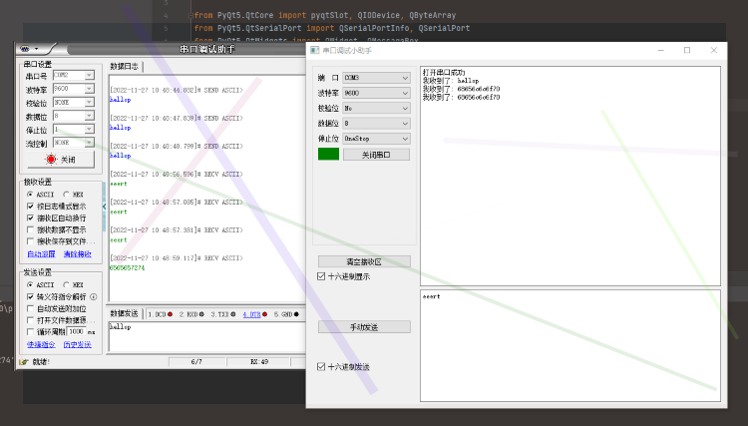Open 串口号 COM2 dropdown
The height and width of the screenshot is (426, 748).
[74, 75]
